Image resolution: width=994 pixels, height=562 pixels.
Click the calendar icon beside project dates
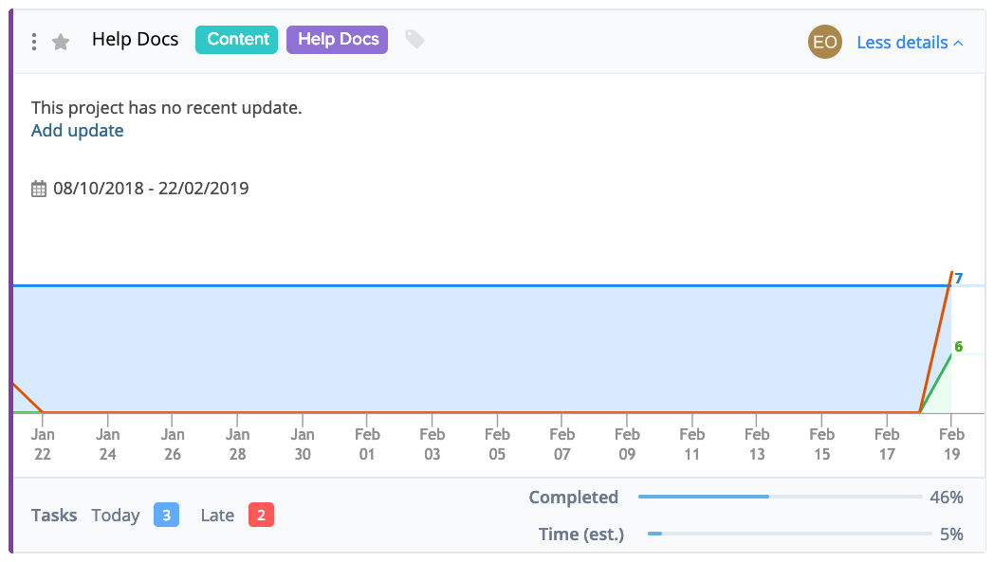point(39,189)
